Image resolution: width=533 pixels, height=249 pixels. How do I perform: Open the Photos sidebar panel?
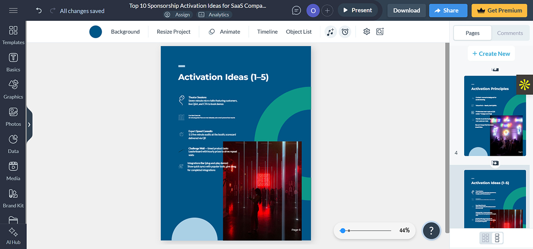(x=13, y=117)
